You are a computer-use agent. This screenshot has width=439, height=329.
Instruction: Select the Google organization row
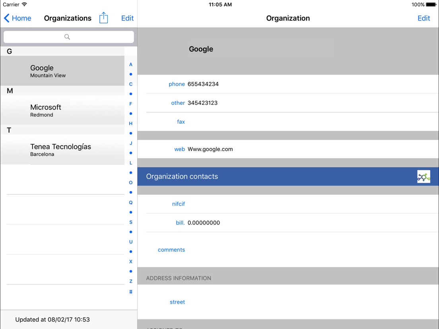62,71
